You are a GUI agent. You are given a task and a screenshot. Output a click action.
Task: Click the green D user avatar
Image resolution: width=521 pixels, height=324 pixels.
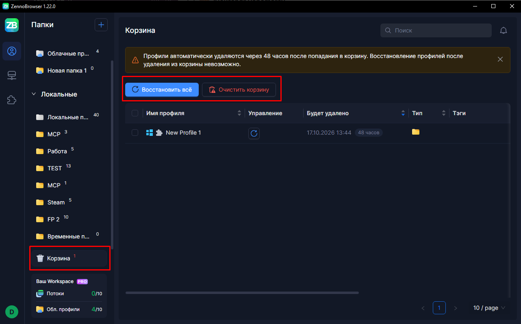12,312
